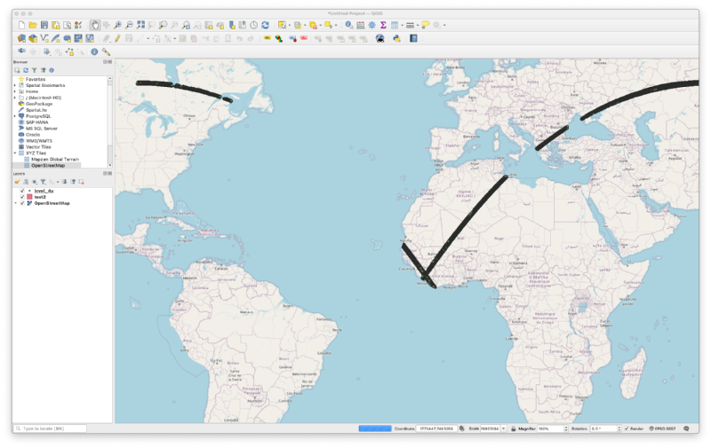The height and width of the screenshot is (448, 711).
Task: Click the Zoom Full extent icon
Action: pyautogui.click(x=140, y=25)
